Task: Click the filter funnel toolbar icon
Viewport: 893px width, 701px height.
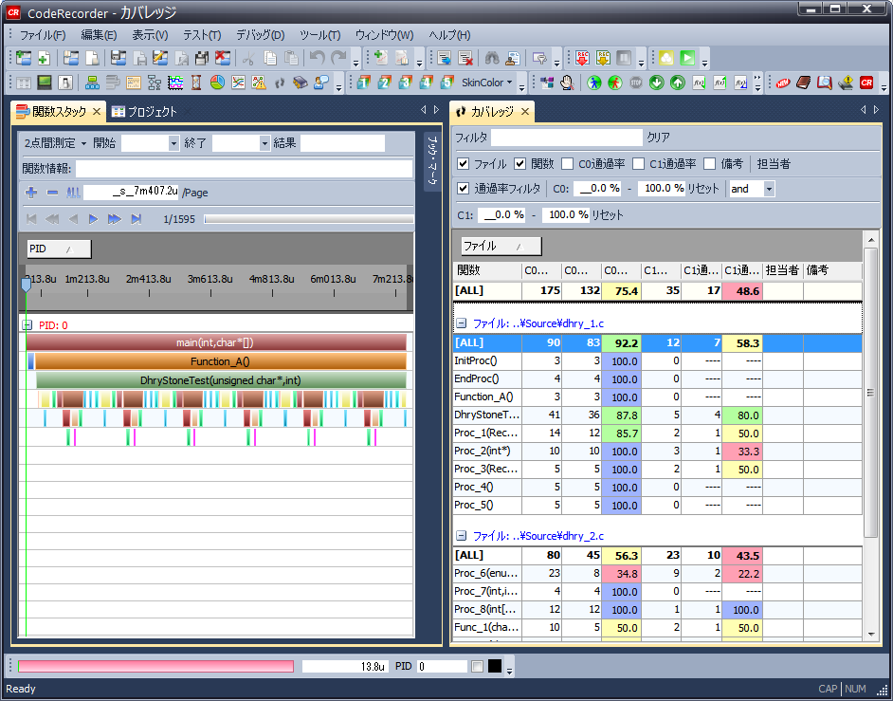Action: tap(538, 58)
